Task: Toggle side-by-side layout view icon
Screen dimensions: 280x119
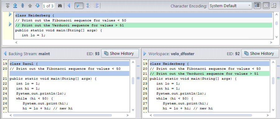Action: pyautogui.click(x=266, y=6)
